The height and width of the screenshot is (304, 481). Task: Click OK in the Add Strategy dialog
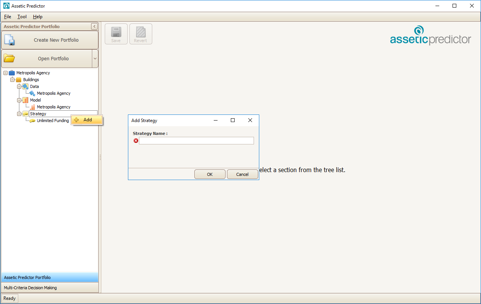pyautogui.click(x=210, y=174)
